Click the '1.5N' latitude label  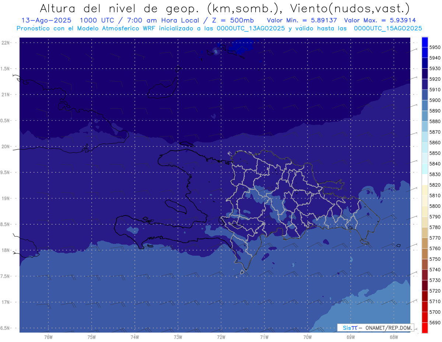(x=5, y=69)
